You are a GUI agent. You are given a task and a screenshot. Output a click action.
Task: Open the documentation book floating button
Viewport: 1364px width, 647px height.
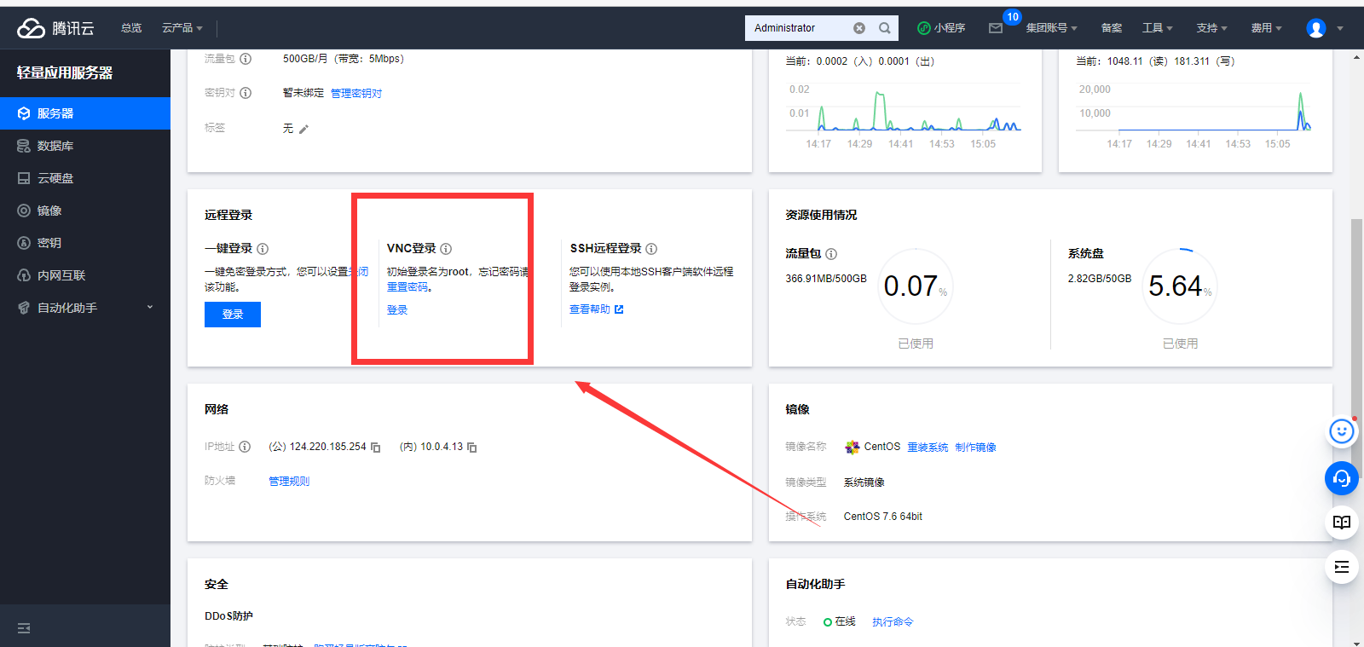[1341, 522]
